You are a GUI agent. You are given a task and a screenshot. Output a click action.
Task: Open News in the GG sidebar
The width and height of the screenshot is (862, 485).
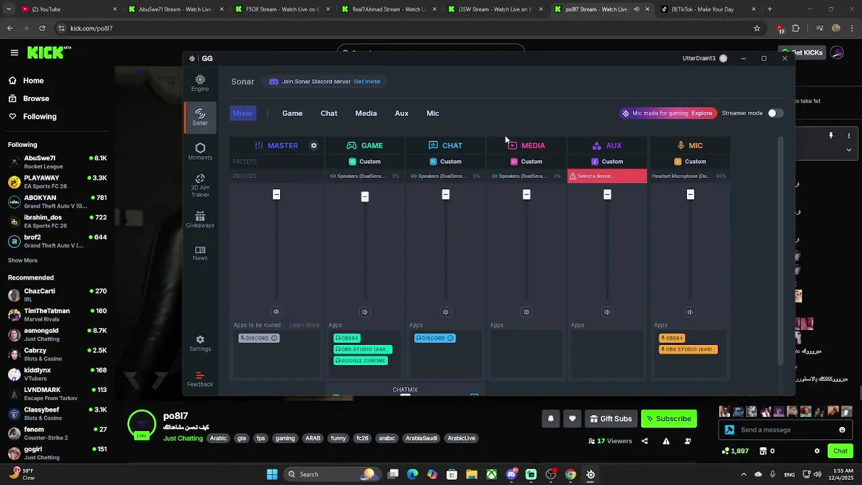tap(200, 253)
